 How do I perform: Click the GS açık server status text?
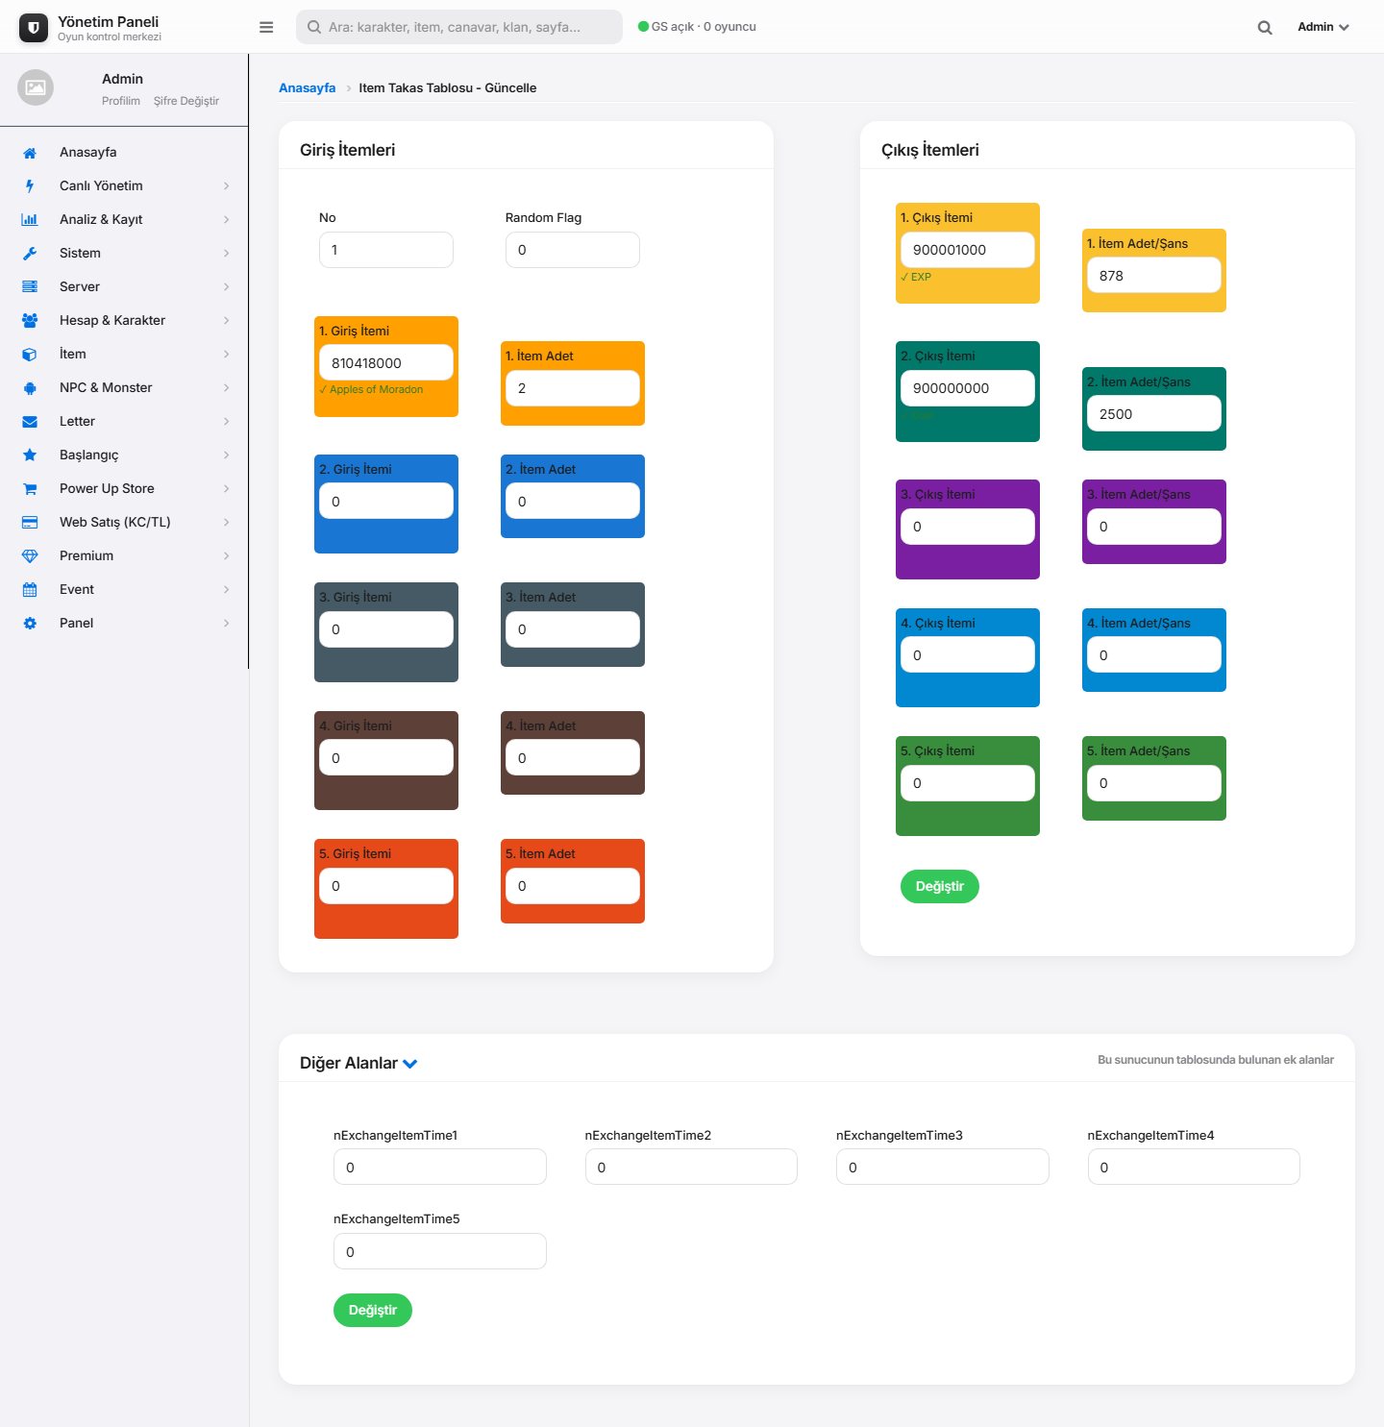point(698,27)
